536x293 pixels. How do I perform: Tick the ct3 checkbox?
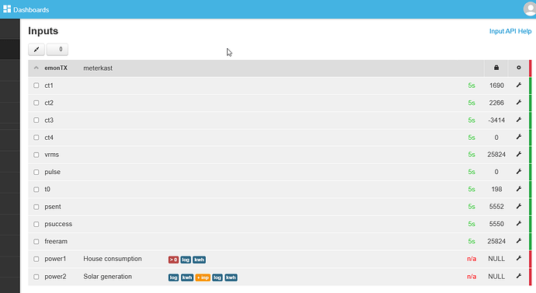click(x=37, y=120)
